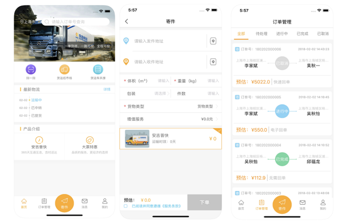Switch to the 待处理 tab

click(x=261, y=34)
